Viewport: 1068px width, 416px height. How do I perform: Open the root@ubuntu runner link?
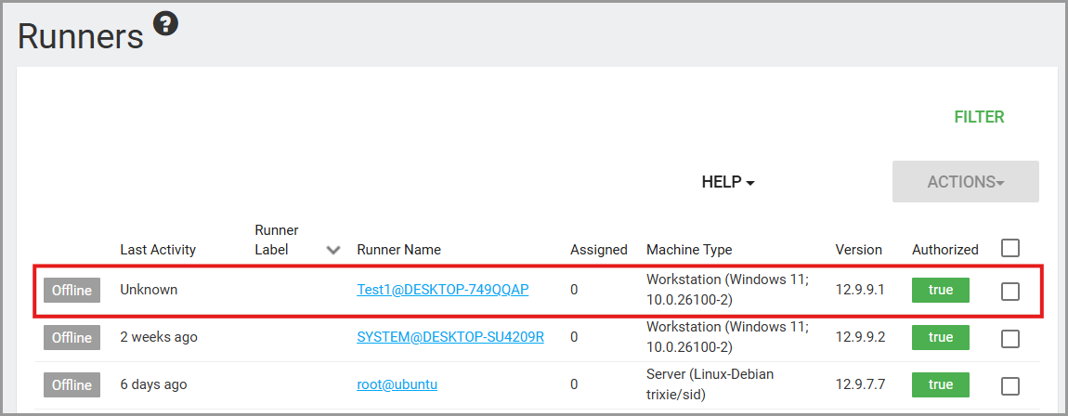click(x=397, y=384)
